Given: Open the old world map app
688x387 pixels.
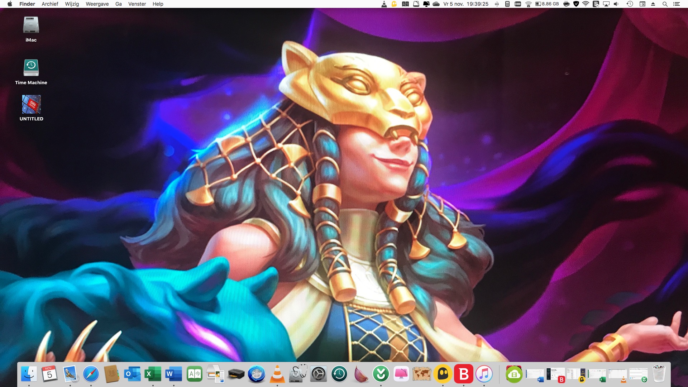Looking at the screenshot, I should [x=422, y=374].
